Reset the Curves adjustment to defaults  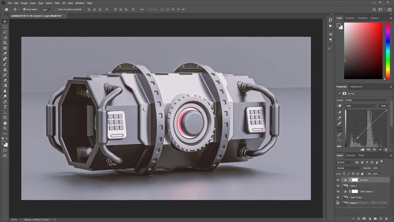point(374,150)
